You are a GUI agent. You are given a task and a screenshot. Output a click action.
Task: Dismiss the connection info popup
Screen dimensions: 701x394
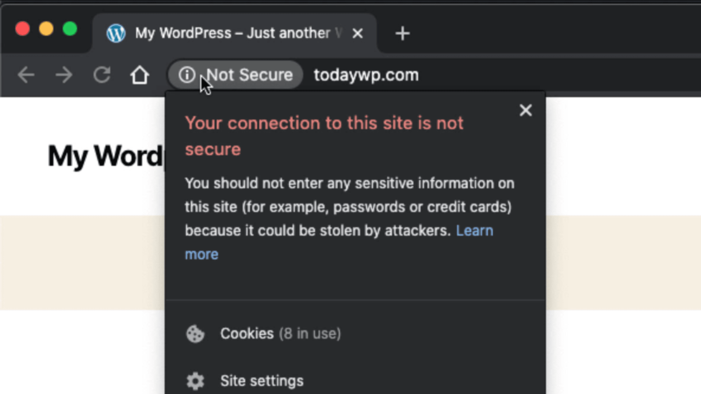coord(526,110)
